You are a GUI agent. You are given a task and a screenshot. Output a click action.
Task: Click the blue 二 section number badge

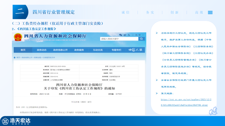20,12
